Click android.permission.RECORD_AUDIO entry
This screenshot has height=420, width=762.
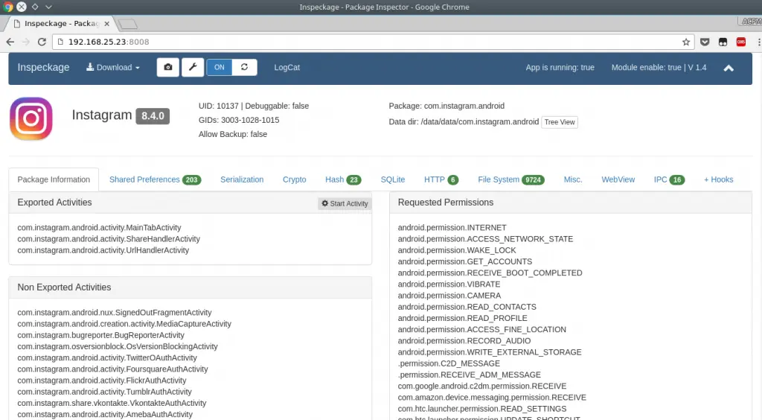pos(464,341)
